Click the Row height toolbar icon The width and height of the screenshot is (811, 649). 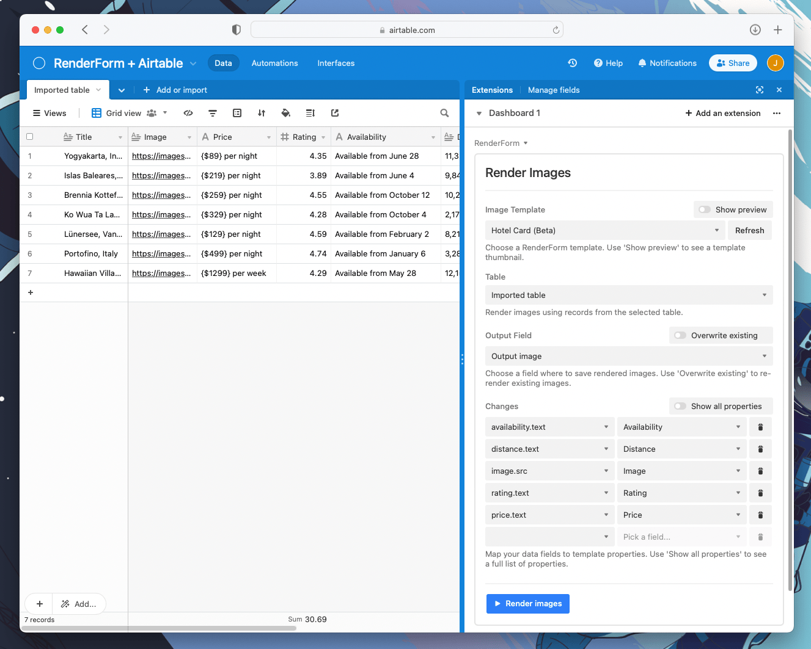click(x=310, y=113)
